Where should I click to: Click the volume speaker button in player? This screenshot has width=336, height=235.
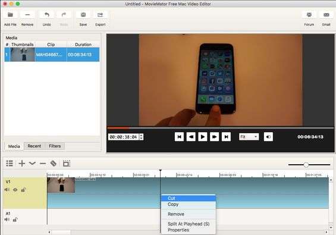(268, 137)
